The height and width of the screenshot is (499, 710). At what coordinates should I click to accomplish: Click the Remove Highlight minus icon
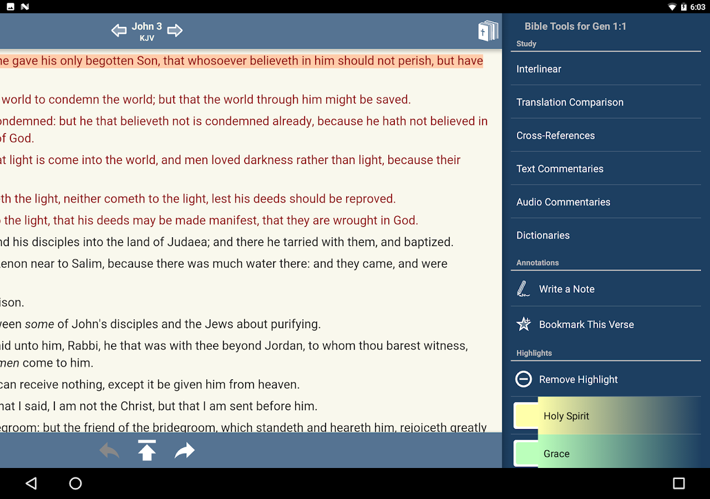click(x=524, y=379)
